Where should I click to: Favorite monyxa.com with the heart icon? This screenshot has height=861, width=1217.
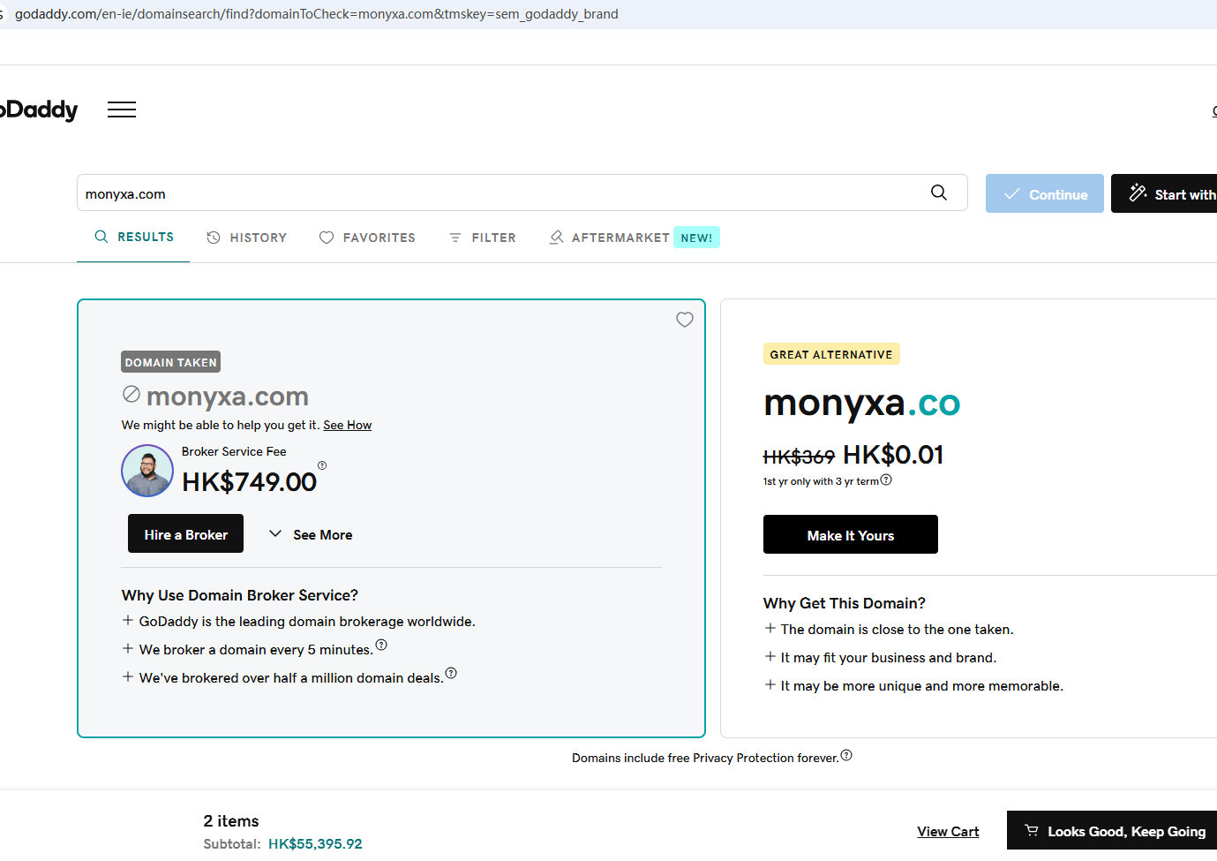coord(685,320)
